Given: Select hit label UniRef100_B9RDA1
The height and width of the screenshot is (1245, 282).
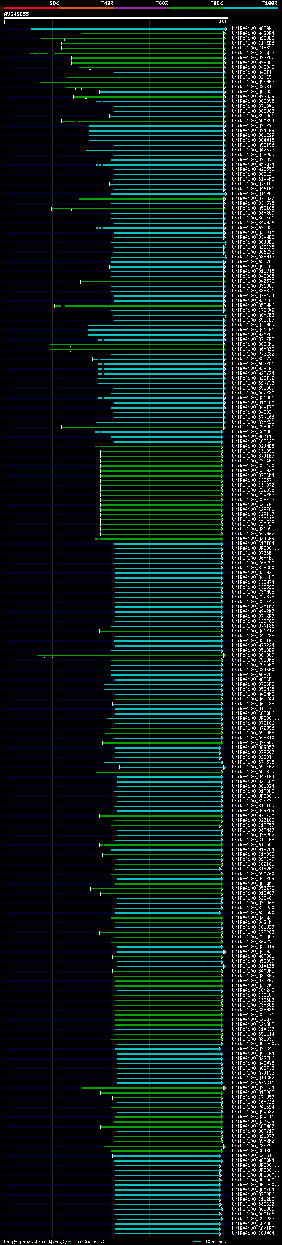Looking at the screenshot, I should tap(252, 116).
